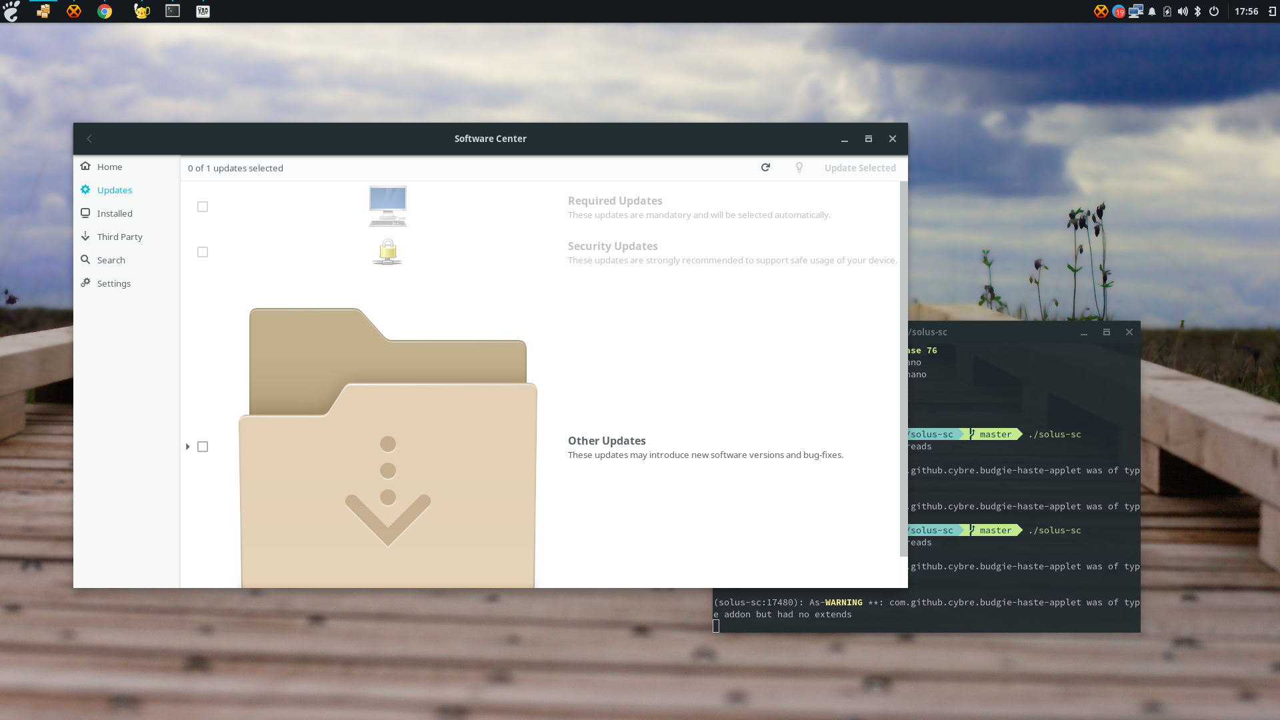Maximize the solus-sc terminal window
Viewport: 1280px width, 720px height.
(x=1107, y=332)
